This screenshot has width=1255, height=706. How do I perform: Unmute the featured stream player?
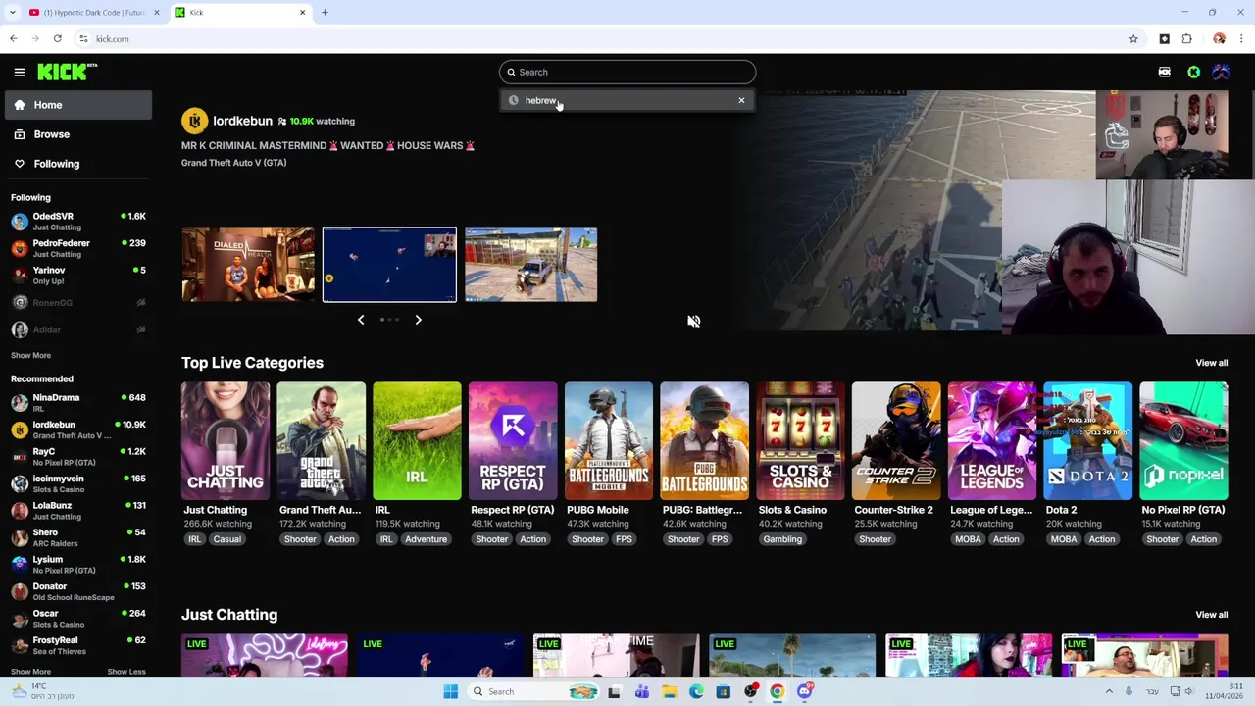coord(693,321)
